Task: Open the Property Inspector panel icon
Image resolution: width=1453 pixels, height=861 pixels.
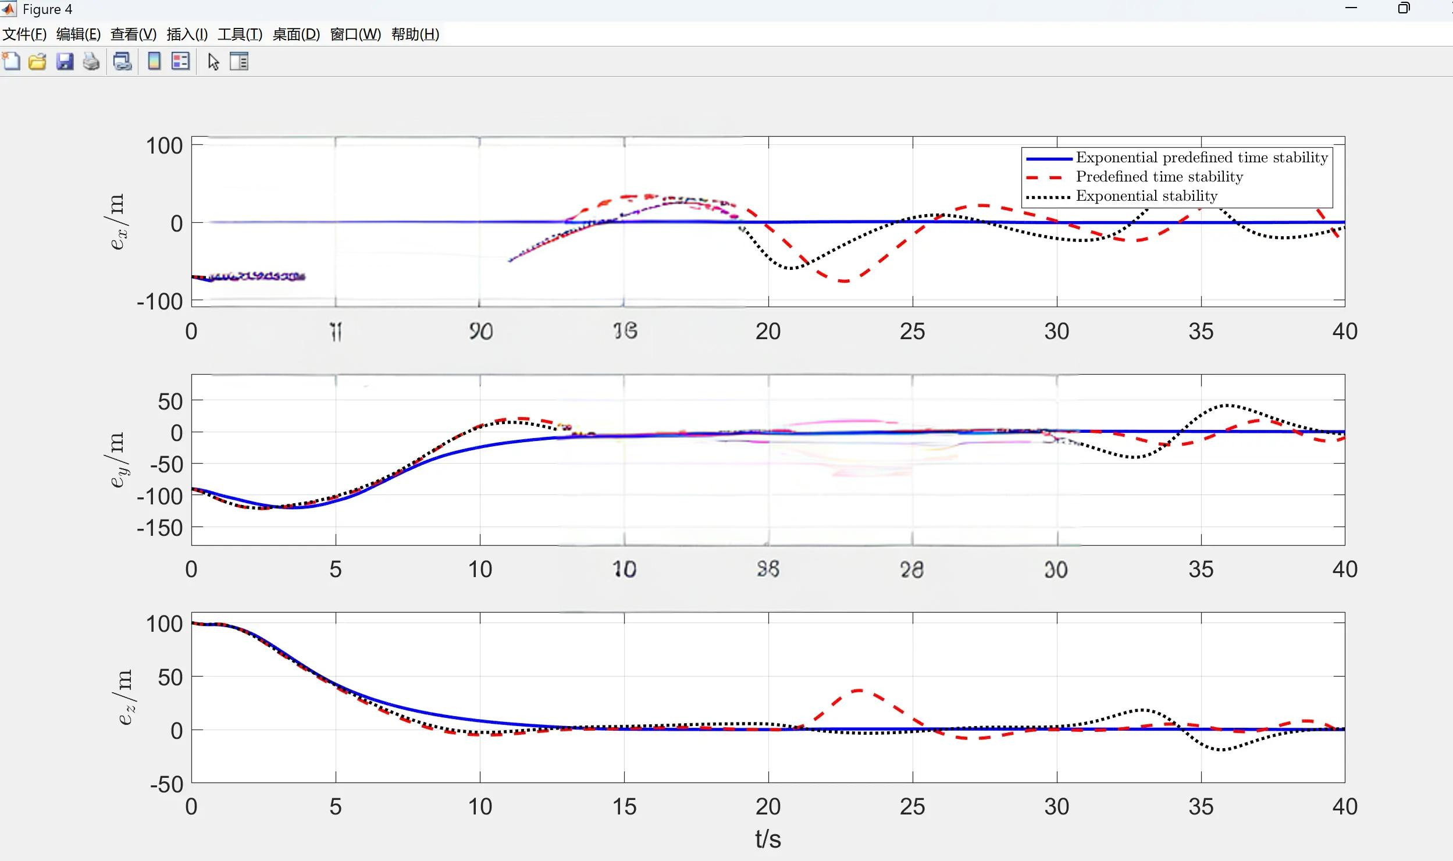Action: coord(239,61)
